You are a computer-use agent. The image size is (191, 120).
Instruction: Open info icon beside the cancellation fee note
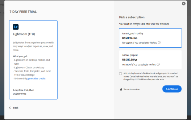(159, 42)
